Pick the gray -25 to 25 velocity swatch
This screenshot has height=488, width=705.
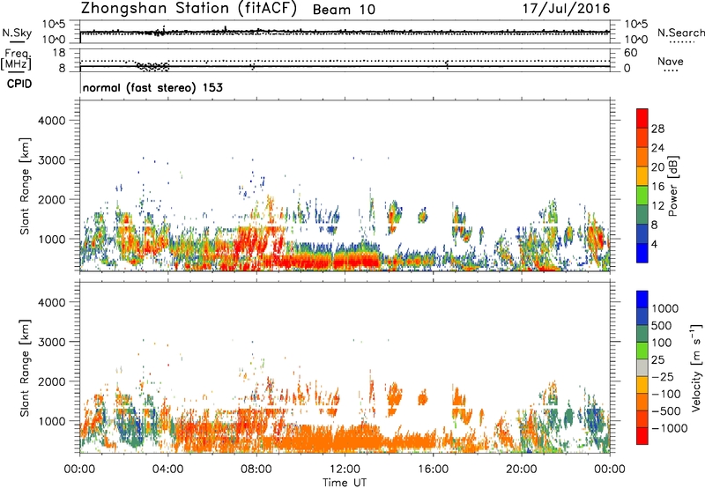click(642, 367)
